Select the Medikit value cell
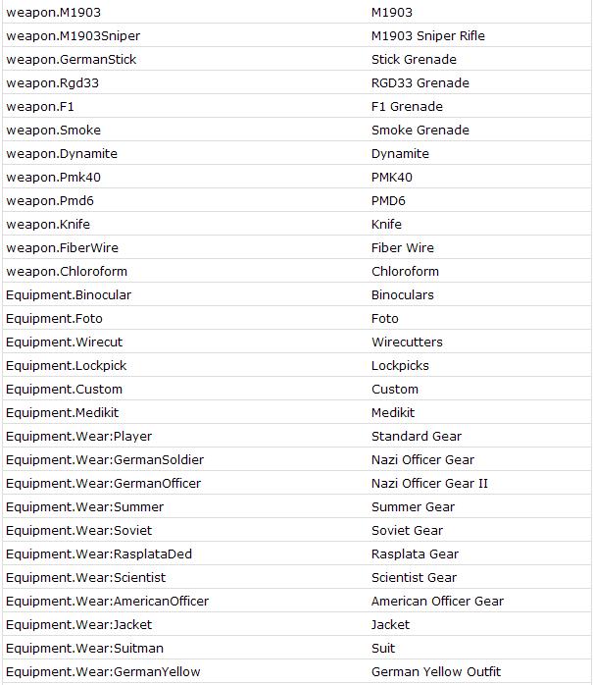Screen dimensions: 593x685 pos(393,413)
